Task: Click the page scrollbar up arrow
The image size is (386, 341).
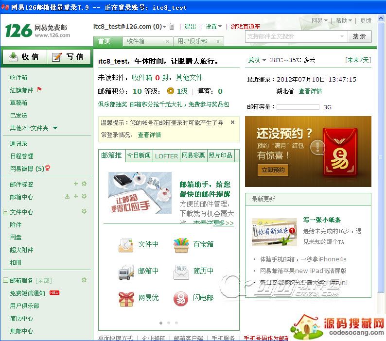Action: click(x=381, y=18)
